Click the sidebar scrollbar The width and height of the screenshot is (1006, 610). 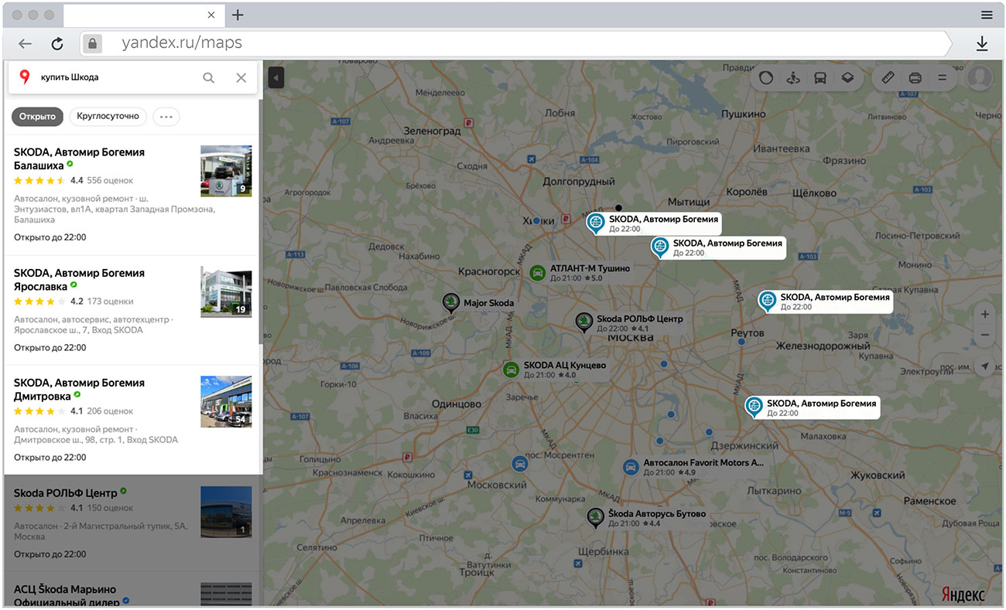pyautogui.click(x=260, y=221)
